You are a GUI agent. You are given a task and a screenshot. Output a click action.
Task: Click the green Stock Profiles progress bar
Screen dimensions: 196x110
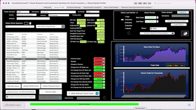[85, 104]
